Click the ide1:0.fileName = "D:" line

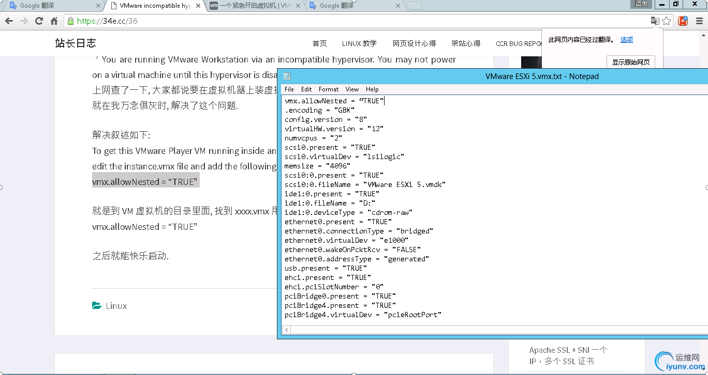tap(330, 203)
